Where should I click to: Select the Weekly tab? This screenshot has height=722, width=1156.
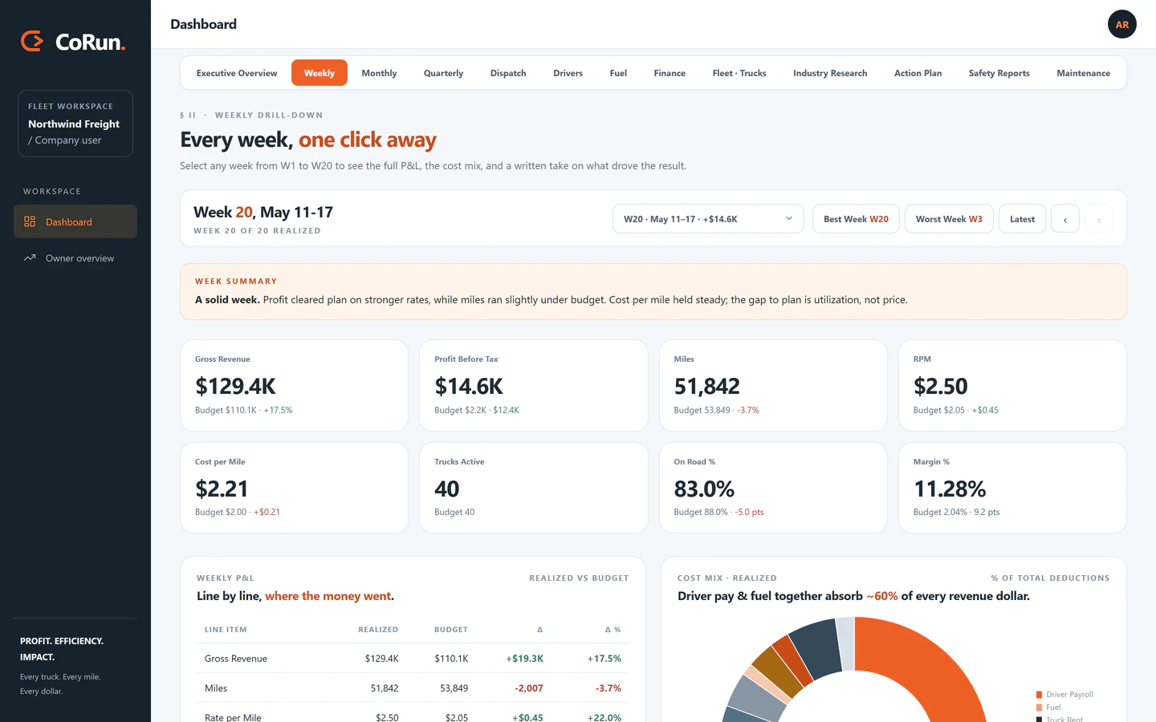point(320,73)
